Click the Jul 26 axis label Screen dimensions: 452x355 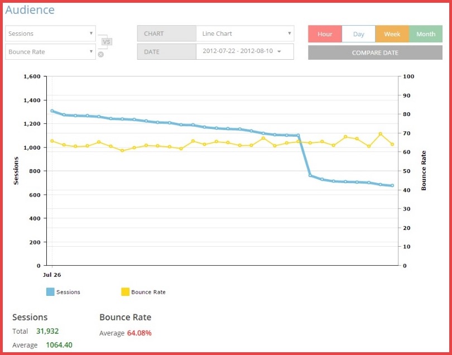pos(52,275)
